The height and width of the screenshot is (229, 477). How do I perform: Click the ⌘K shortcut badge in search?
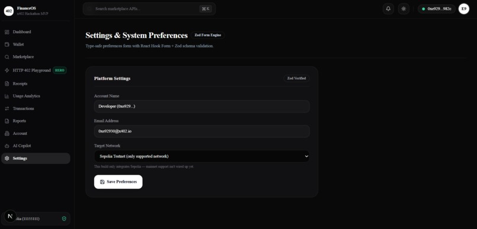pos(205,9)
